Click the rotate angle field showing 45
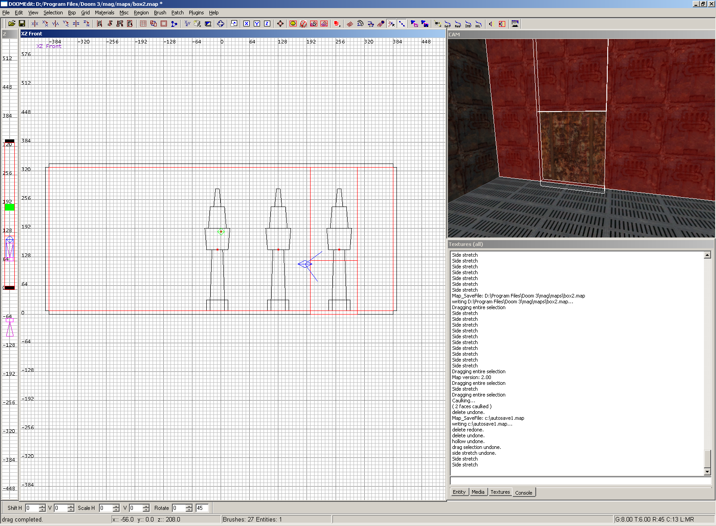Viewport: 716px width, 526px height. pos(202,508)
